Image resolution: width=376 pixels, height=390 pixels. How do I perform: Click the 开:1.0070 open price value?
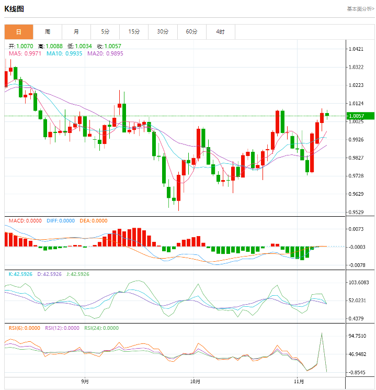21,46
